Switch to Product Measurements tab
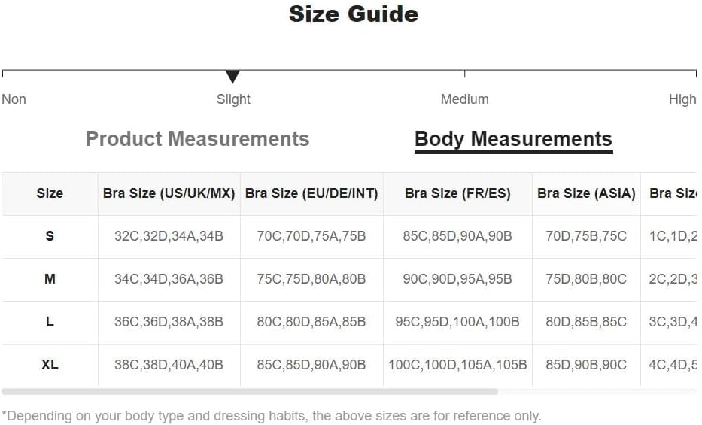702x425 pixels. tap(197, 139)
